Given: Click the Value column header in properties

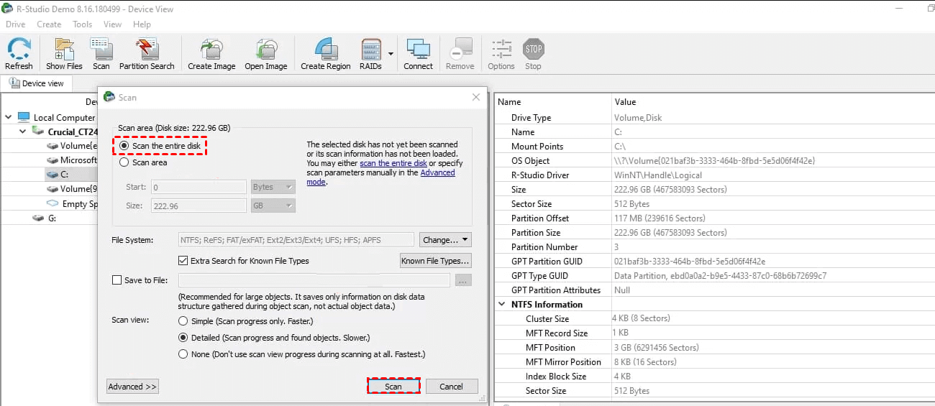Looking at the screenshot, I should [773, 102].
